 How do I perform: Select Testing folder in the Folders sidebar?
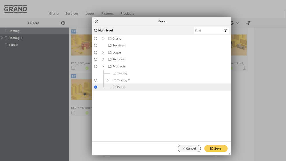pos(34,31)
